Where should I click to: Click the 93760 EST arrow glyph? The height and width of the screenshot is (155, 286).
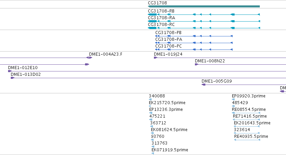(x=152, y=140)
